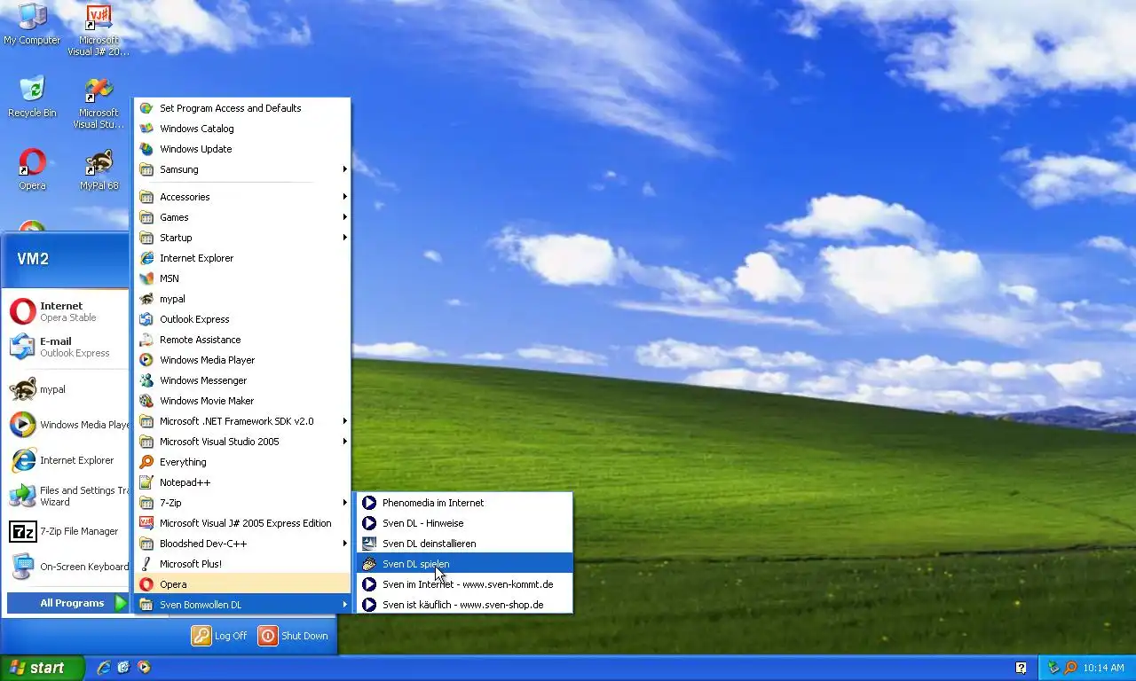This screenshot has width=1136, height=681.
Task: Click the Internet Explorer quick launch icon
Action: click(x=104, y=668)
